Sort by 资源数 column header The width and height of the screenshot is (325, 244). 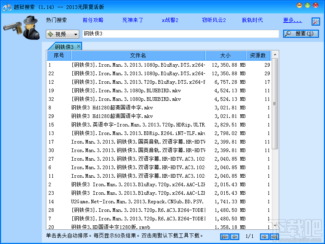(x=258, y=55)
